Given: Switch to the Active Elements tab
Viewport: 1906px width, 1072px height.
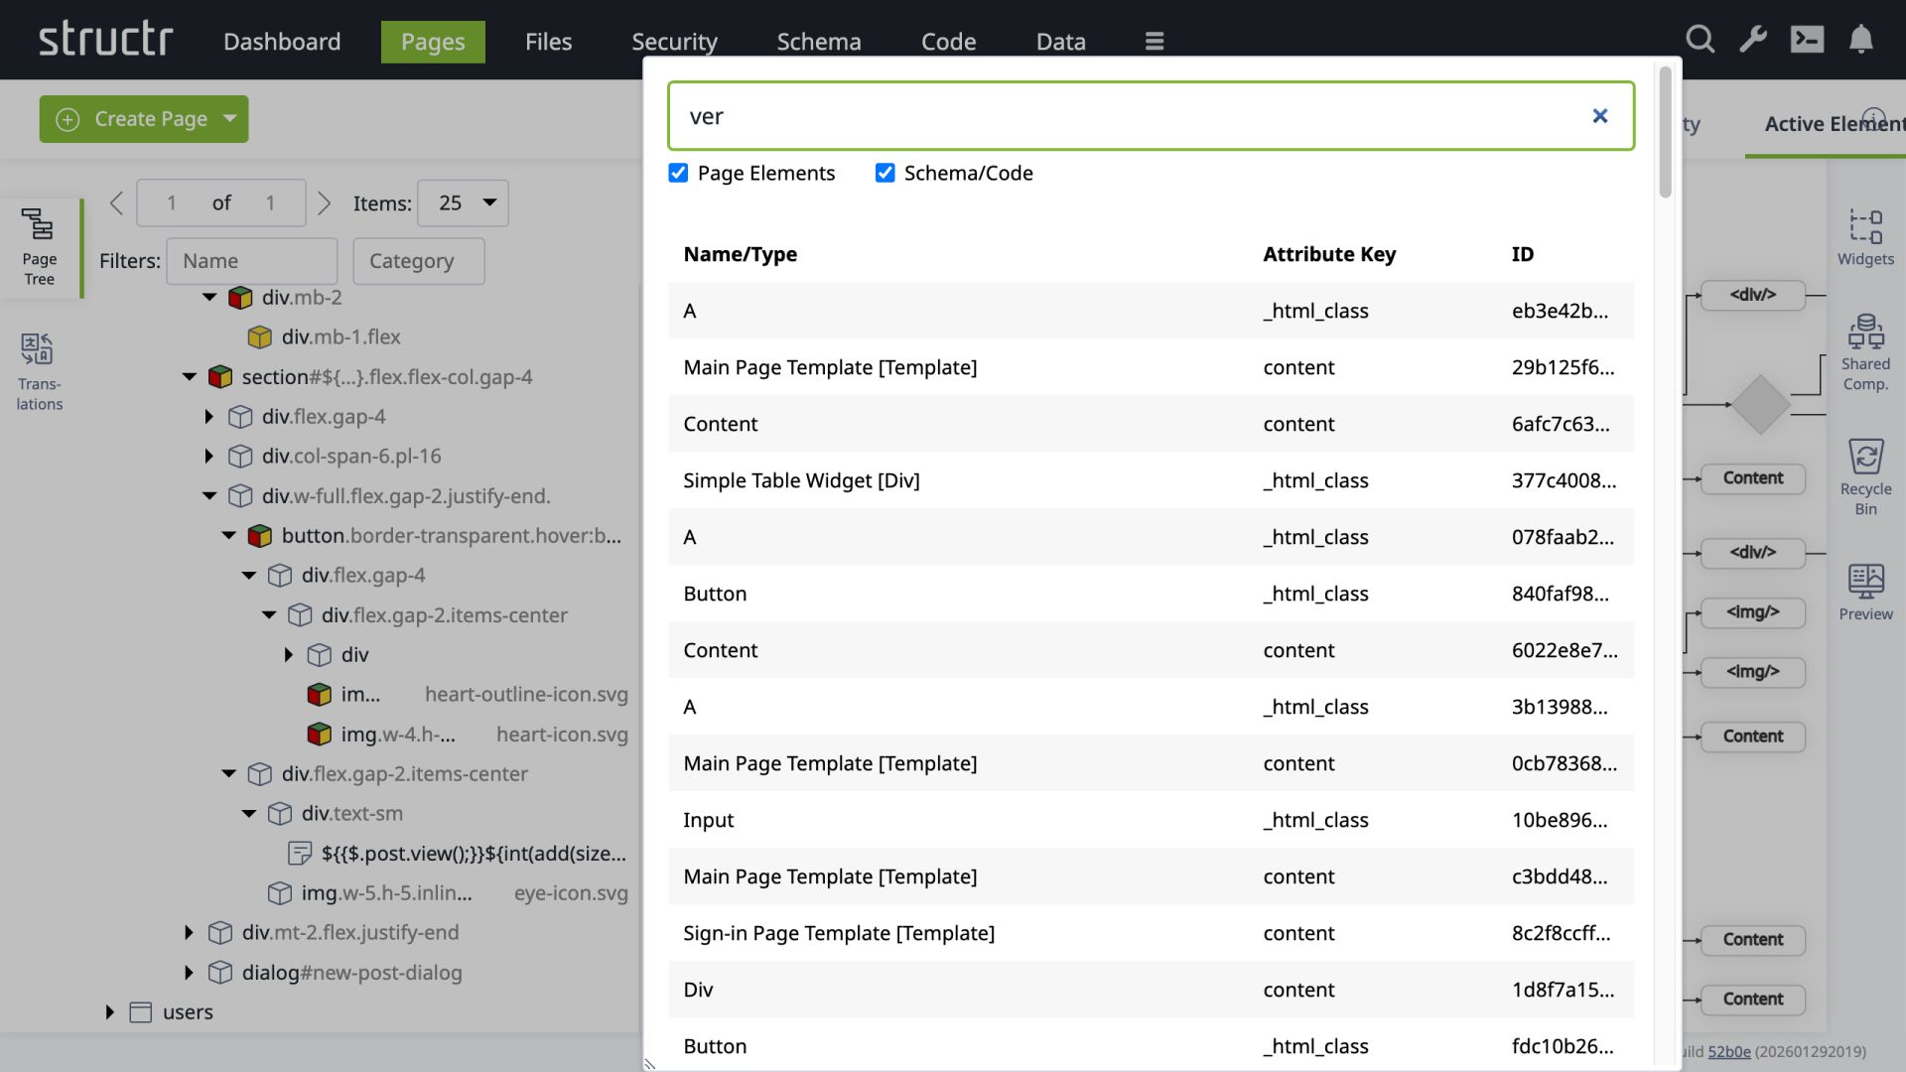Looking at the screenshot, I should pos(1834,124).
